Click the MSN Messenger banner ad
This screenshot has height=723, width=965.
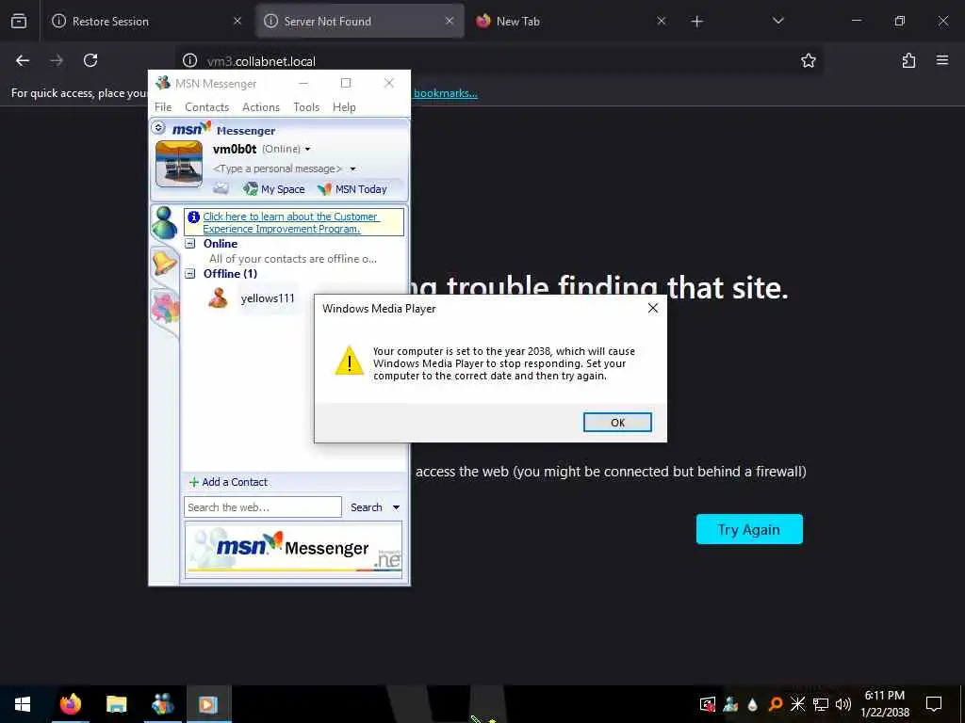pyautogui.click(x=294, y=549)
